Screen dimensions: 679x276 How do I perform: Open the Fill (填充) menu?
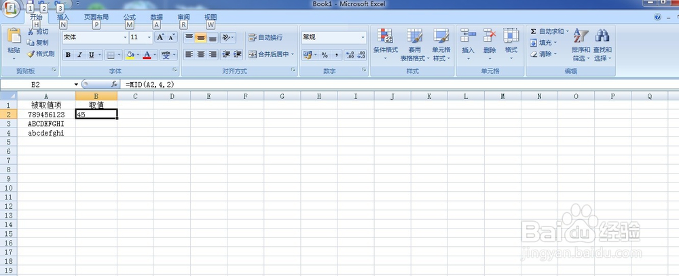click(543, 43)
